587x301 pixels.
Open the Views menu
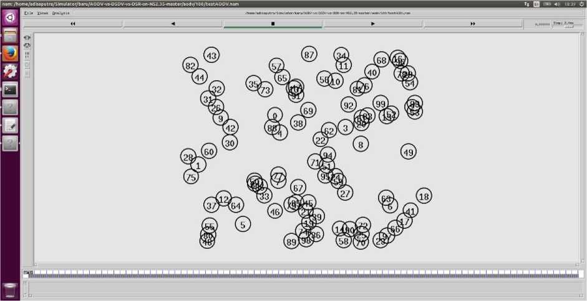pos(42,12)
